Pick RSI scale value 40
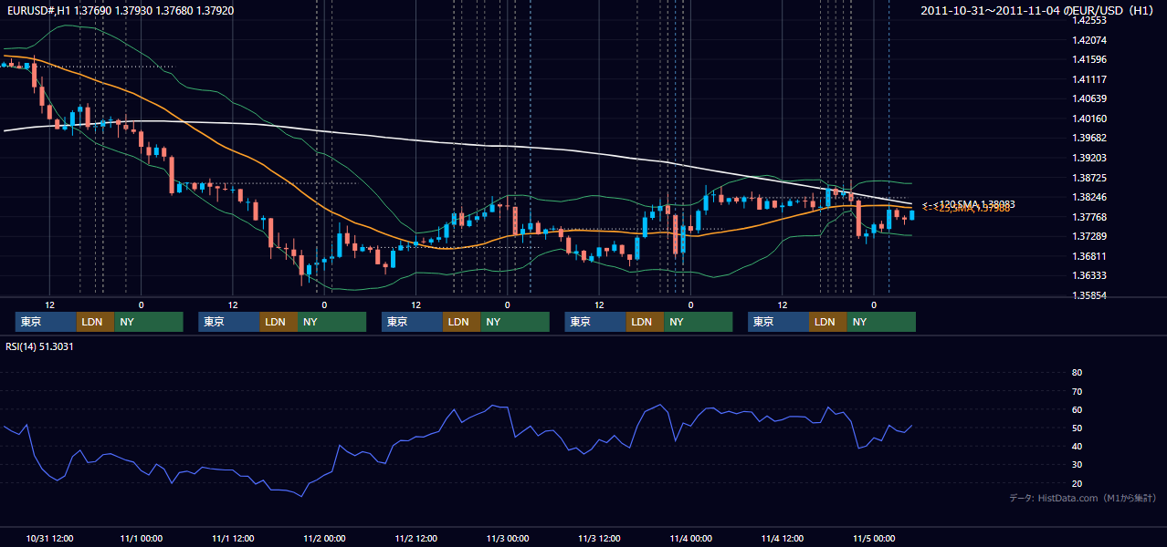Viewport: 1167px width, 547px height. [x=1077, y=447]
